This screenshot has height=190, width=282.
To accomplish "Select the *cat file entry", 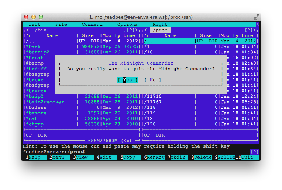I will 82,119.
